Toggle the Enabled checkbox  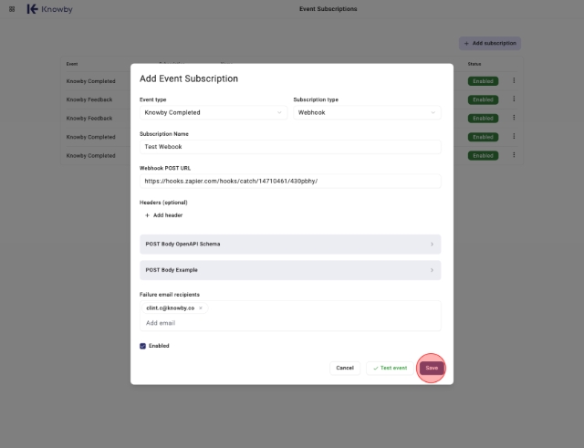point(142,346)
